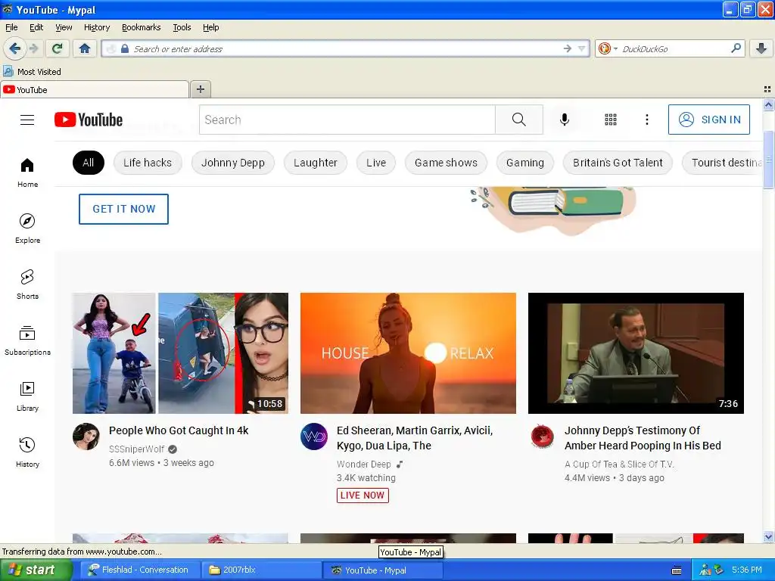Open the Most Visited bookmarks folder
This screenshot has width=775, height=581.
[33, 72]
